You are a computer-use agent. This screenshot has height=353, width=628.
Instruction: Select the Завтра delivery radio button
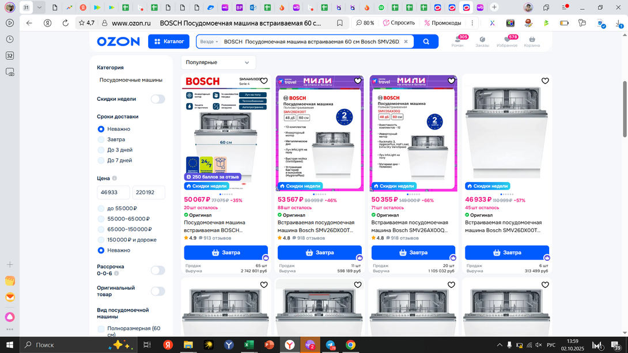tap(101, 139)
